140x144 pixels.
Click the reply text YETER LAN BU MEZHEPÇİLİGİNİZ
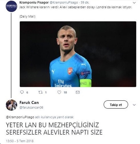pyautogui.click(x=53, y=125)
